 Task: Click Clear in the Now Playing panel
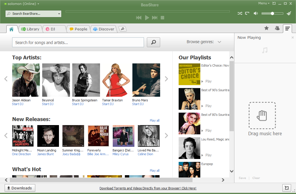coord(256,178)
